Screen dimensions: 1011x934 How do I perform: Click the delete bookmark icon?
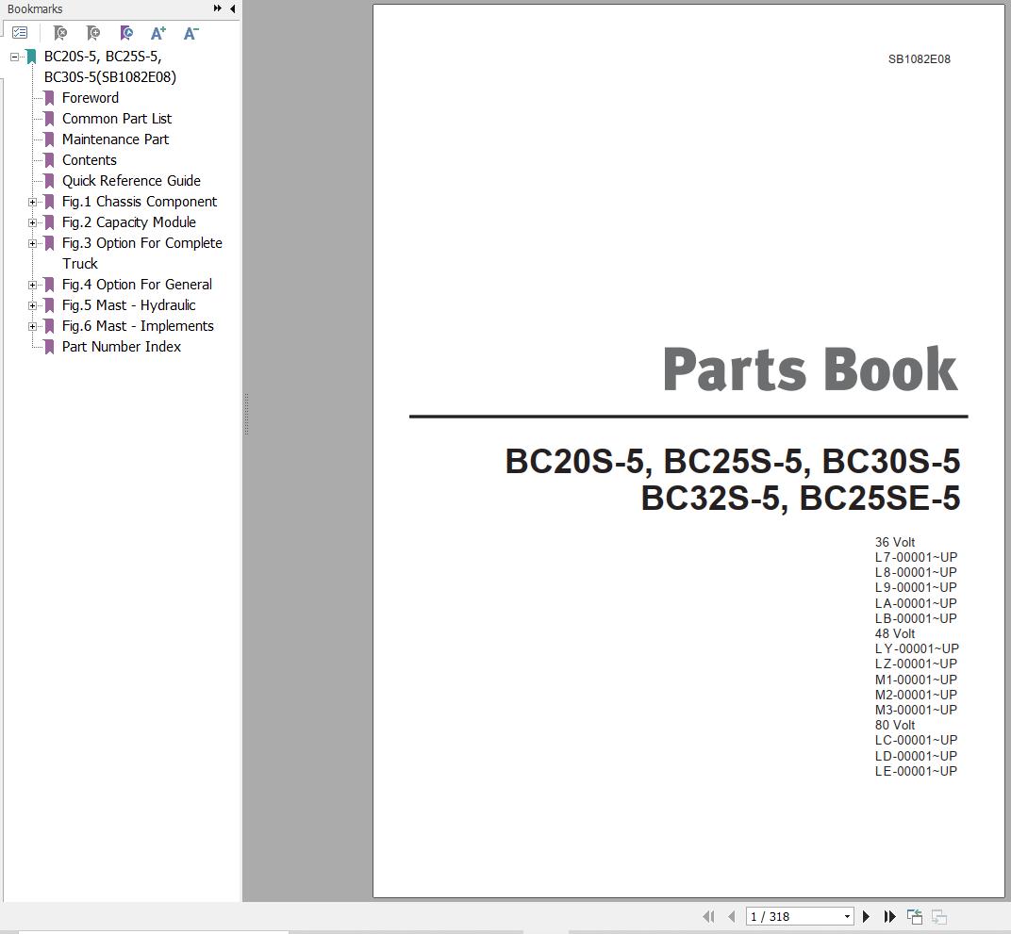[x=60, y=33]
